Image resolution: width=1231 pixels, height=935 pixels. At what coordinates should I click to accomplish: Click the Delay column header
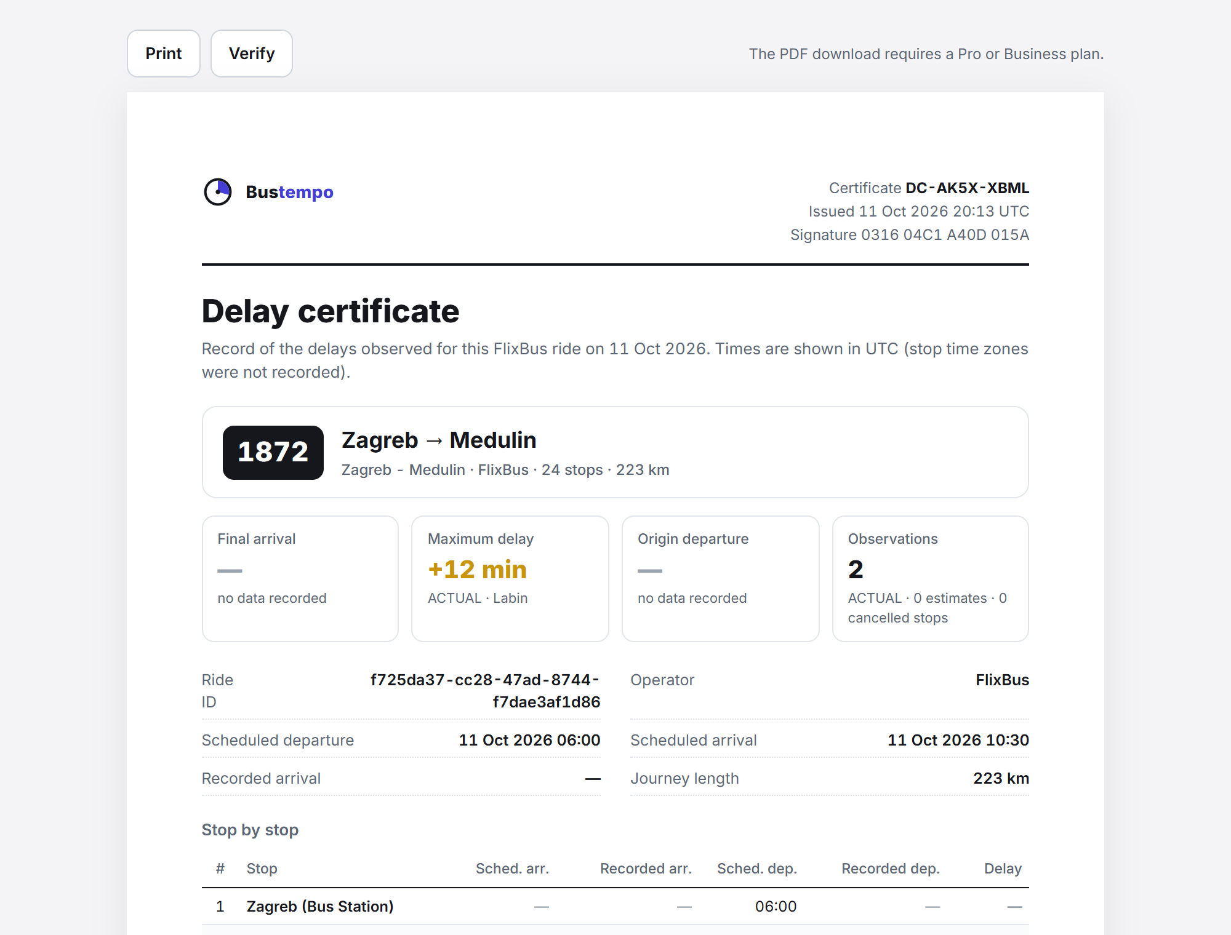[1003, 869]
